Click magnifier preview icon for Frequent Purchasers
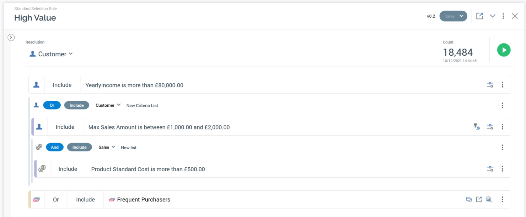The height and width of the screenshot is (217, 526). coord(489,199)
